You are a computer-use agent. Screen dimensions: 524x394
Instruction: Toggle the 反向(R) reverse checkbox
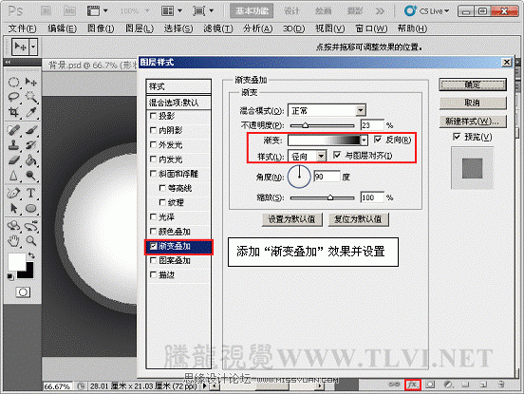coord(378,140)
